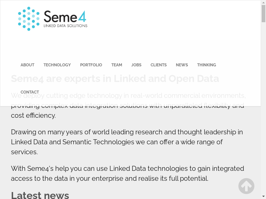Open the Jobs page
This screenshot has width=266, height=199.
coord(136,65)
